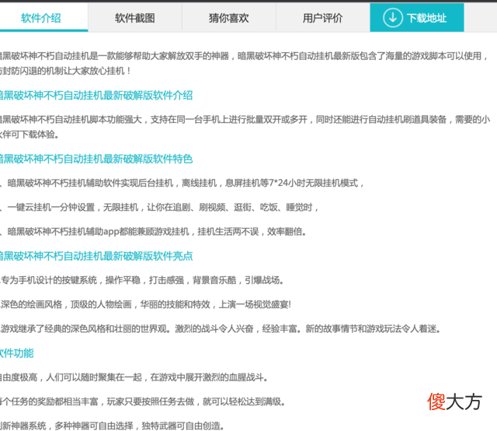Click line ending 挂机生活两不误，效率翻倍
497x431 pixels.
point(154,232)
